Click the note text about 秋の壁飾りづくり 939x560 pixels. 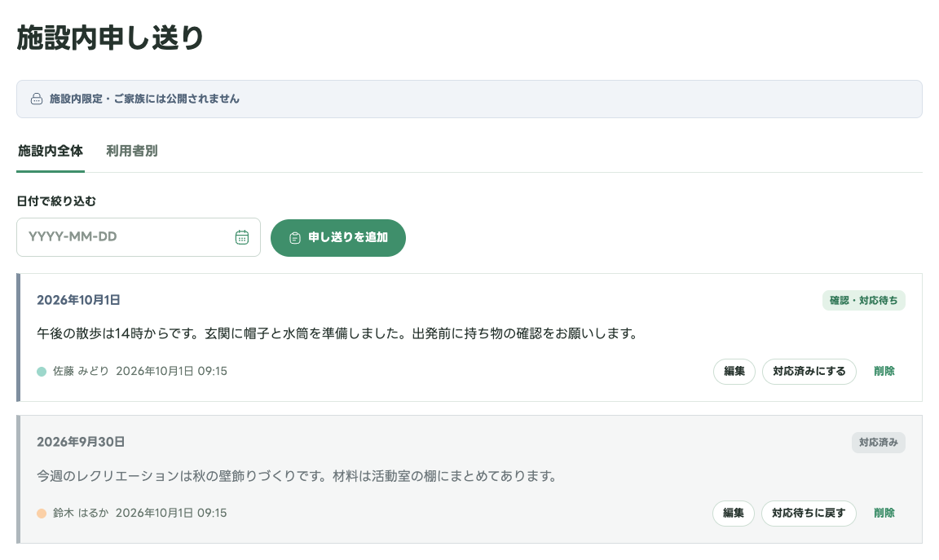298,476
